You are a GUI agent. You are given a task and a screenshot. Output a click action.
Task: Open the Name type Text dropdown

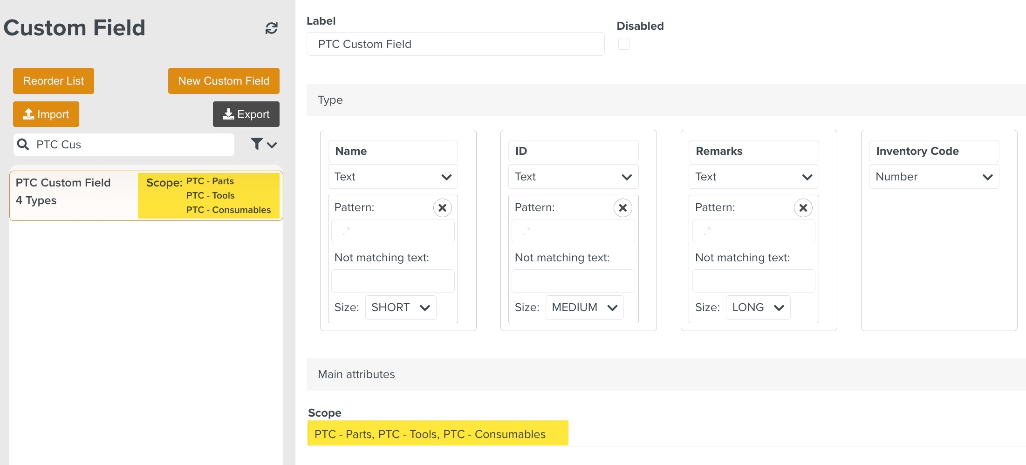tap(392, 177)
